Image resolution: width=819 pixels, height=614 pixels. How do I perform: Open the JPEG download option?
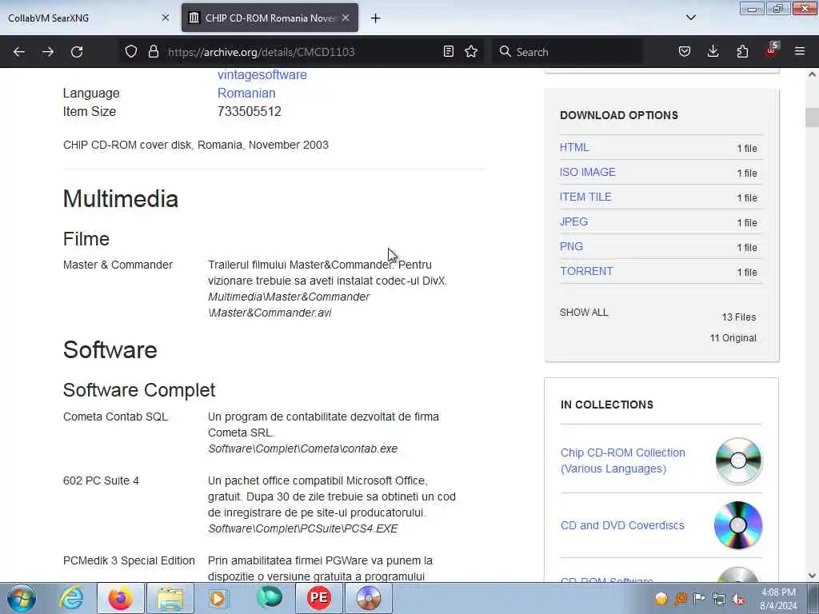click(x=573, y=221)
